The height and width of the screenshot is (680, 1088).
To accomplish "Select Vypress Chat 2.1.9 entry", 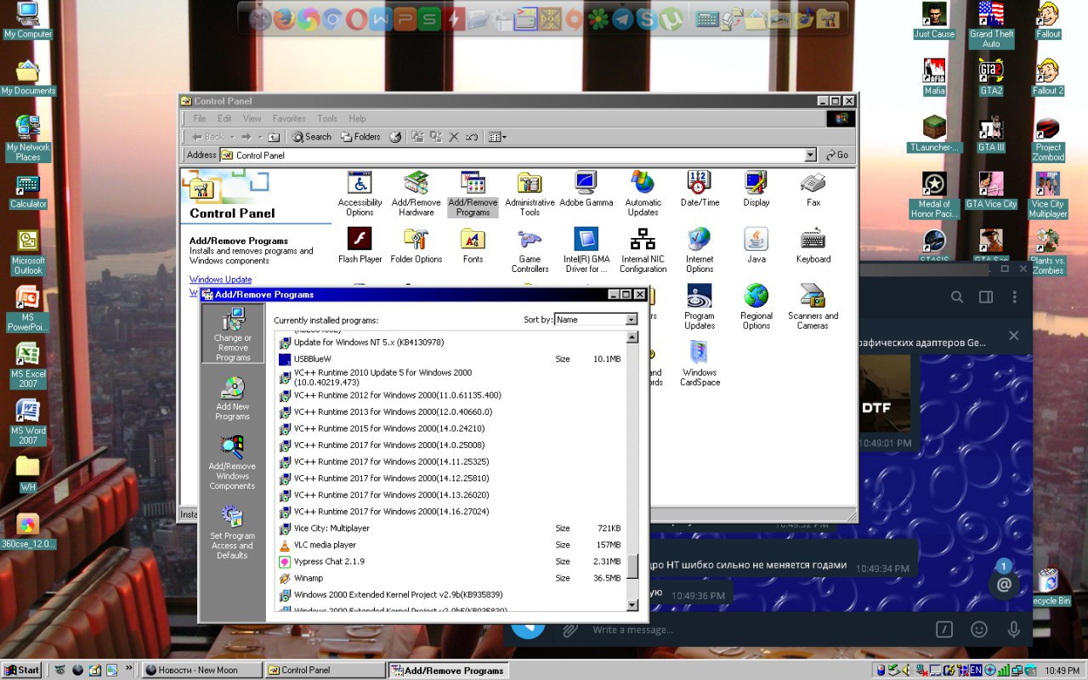I will 450,561.
